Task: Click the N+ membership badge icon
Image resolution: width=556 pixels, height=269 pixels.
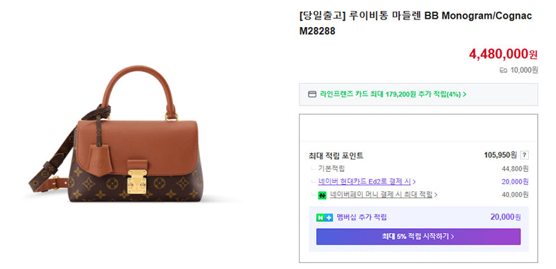Action: point(325,217)
